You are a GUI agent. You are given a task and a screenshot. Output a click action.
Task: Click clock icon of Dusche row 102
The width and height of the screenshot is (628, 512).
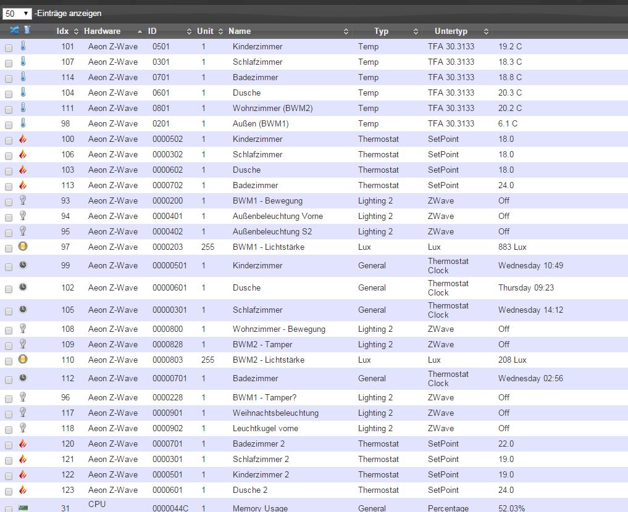pyautogui.click(x=23, y=287)
